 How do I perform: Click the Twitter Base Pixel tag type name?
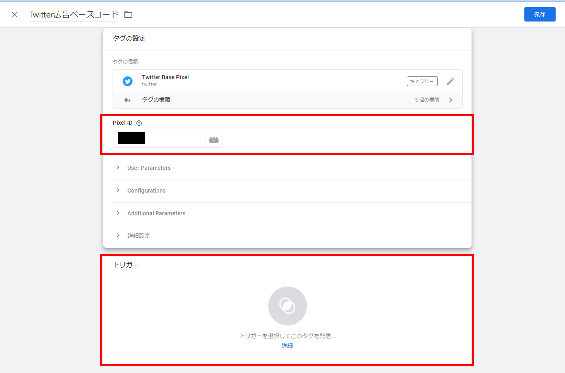[x=165, y=77]
